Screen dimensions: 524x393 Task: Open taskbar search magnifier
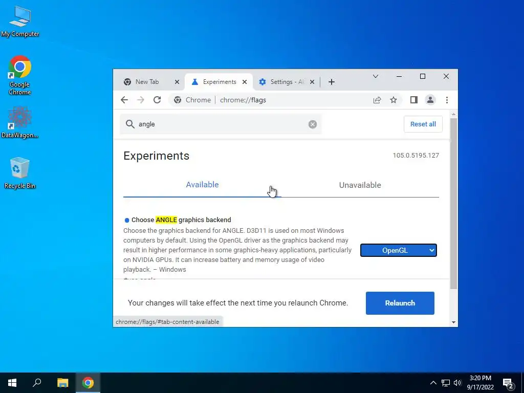point(37,383)
